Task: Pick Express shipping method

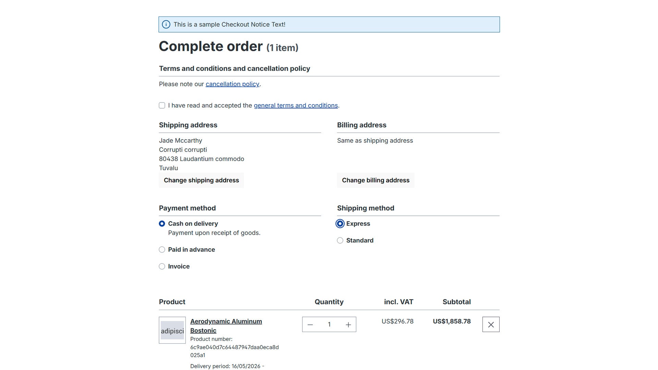Action: pos(340,224)
